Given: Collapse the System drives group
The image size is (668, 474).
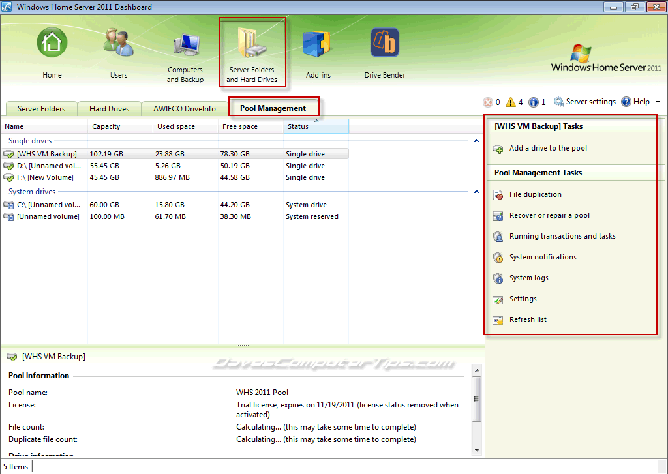Looking at the screenshot, I should 476,192.
